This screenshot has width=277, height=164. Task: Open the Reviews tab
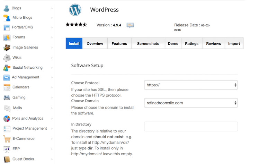213,43
